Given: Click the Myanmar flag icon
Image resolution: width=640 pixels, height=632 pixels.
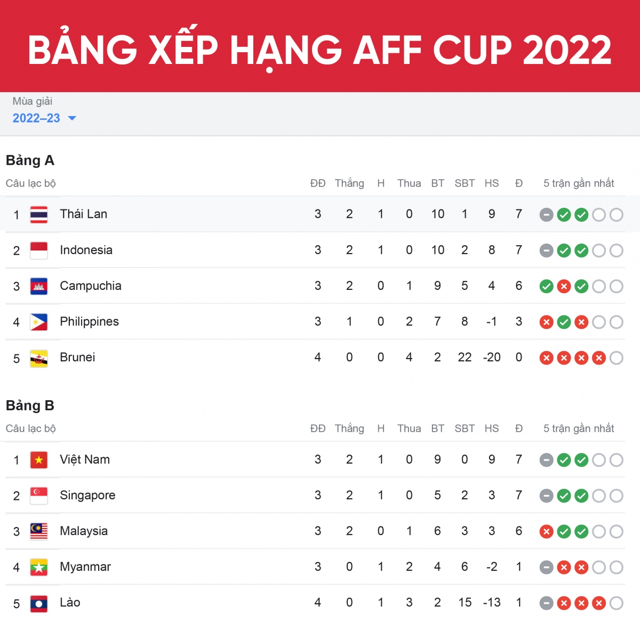Looking at the screenshot, I should click(39, 567).
